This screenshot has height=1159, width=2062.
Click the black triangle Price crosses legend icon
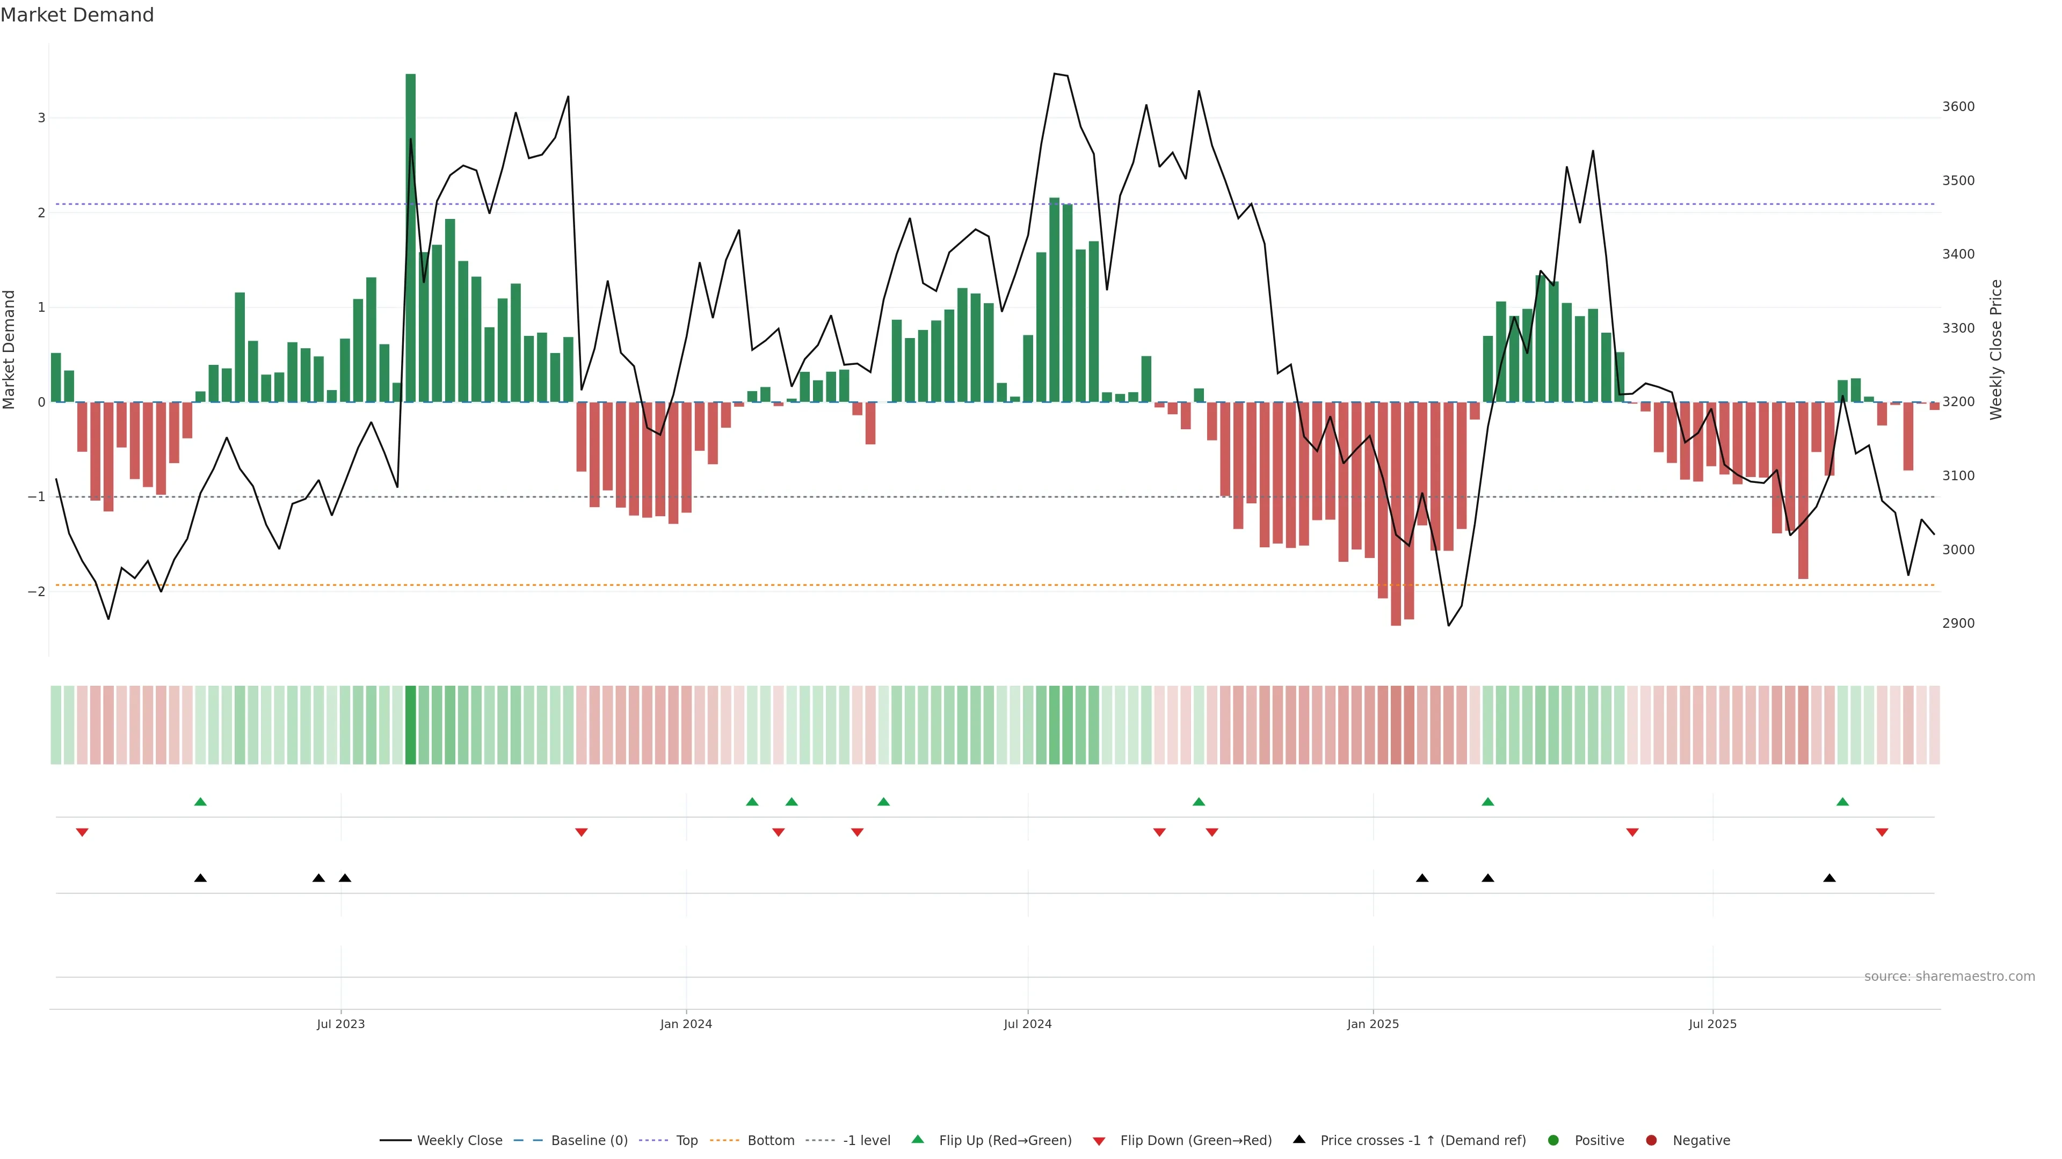1299,1140
